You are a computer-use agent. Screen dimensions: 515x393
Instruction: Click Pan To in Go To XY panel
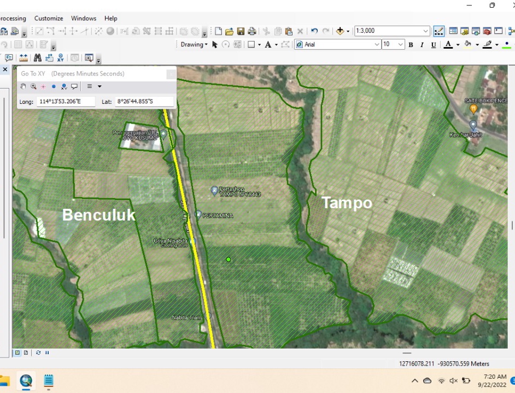(x=23, y=86)
